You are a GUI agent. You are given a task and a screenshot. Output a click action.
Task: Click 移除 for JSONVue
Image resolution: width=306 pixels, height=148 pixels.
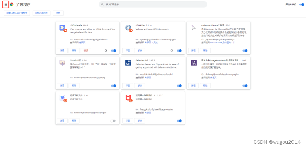tap(139, 51)
